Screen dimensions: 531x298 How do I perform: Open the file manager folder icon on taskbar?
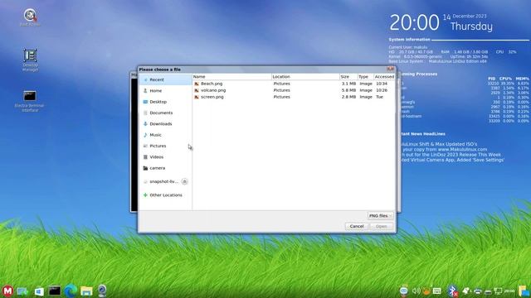tap(86, 291)
